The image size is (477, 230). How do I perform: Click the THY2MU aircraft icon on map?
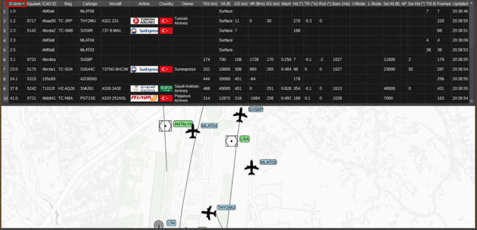pyautogui.click(x=209, y=213)
